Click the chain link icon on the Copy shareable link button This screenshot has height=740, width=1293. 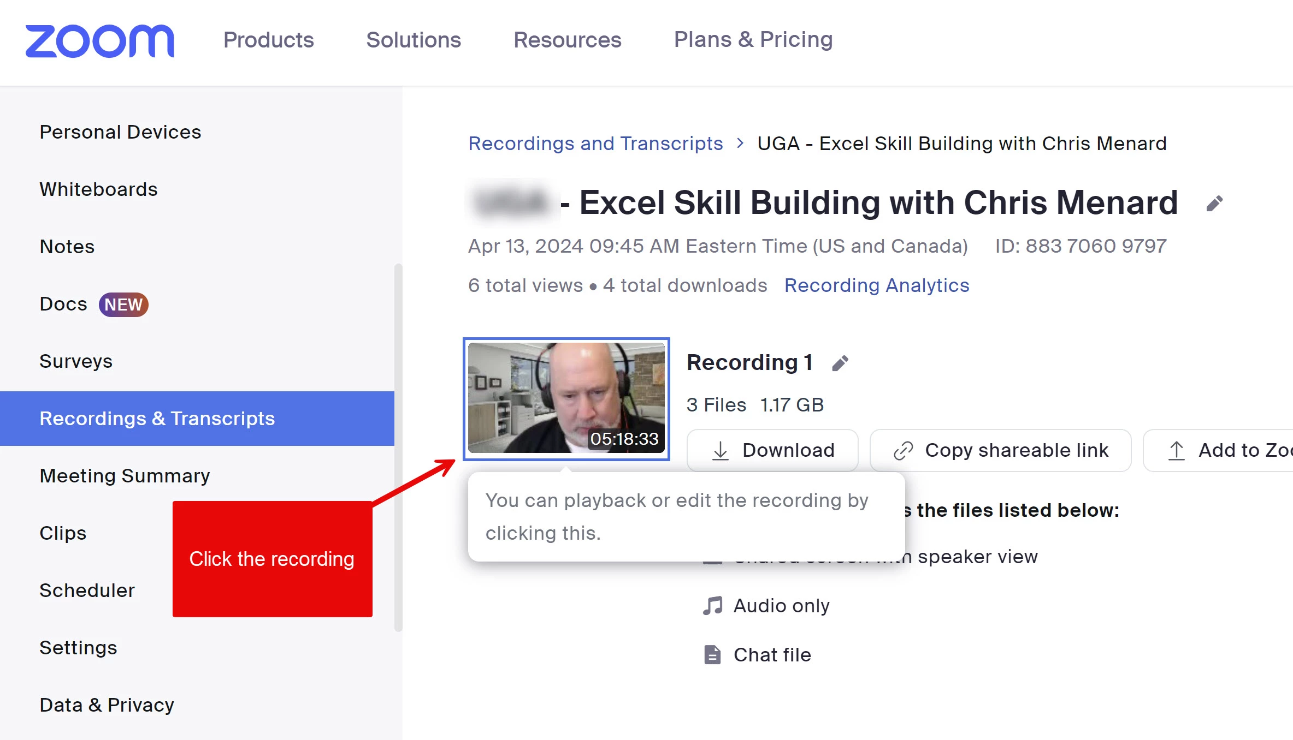pos(903,451)
